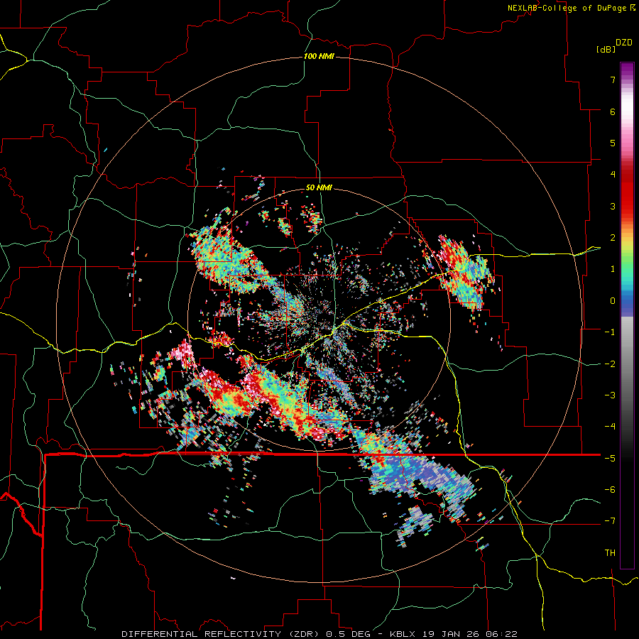Click the 7 value on the color scale
The image size is (639, 639).
click(x=613, y=80)
